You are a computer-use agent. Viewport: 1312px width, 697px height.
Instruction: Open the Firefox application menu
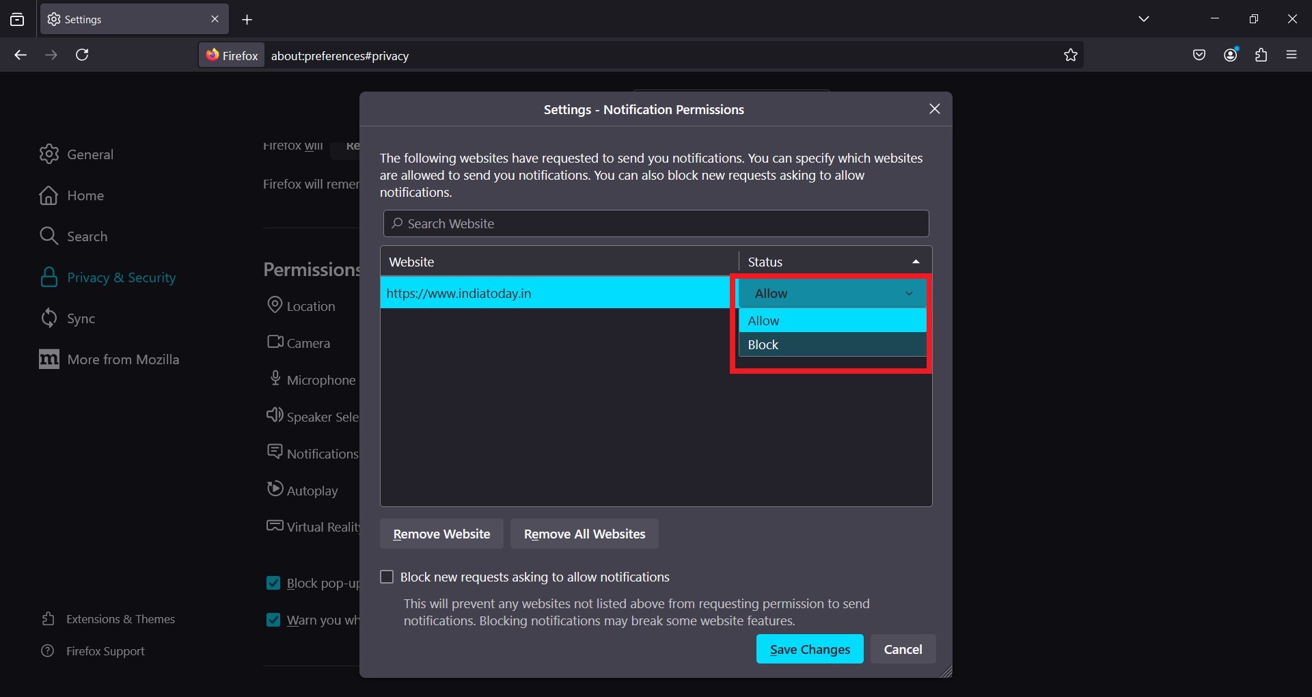[x=1291, y=55]
